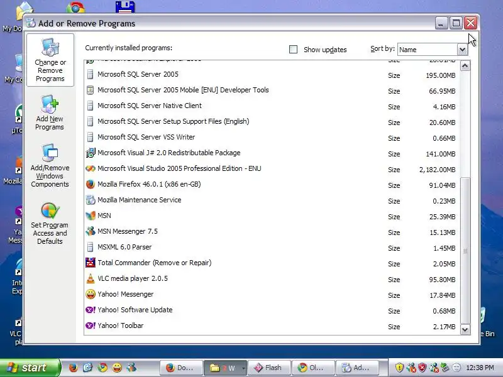Open Add/Remove Windows Components
The image size is (503, 377).
50,165
